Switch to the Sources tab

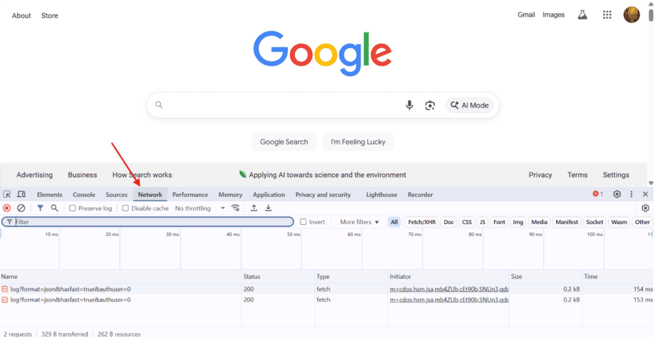click(x=117, y=195)
